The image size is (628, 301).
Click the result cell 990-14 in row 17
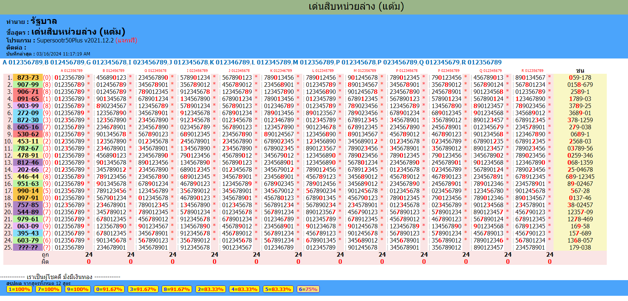tap(28, 191)
